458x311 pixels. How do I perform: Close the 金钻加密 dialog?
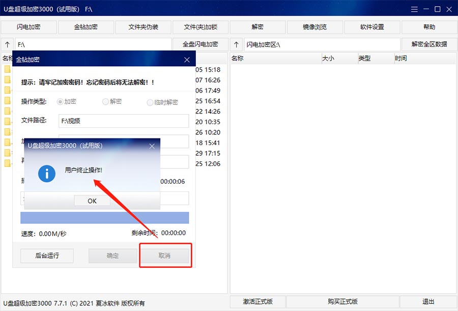[x=187, y=60]
